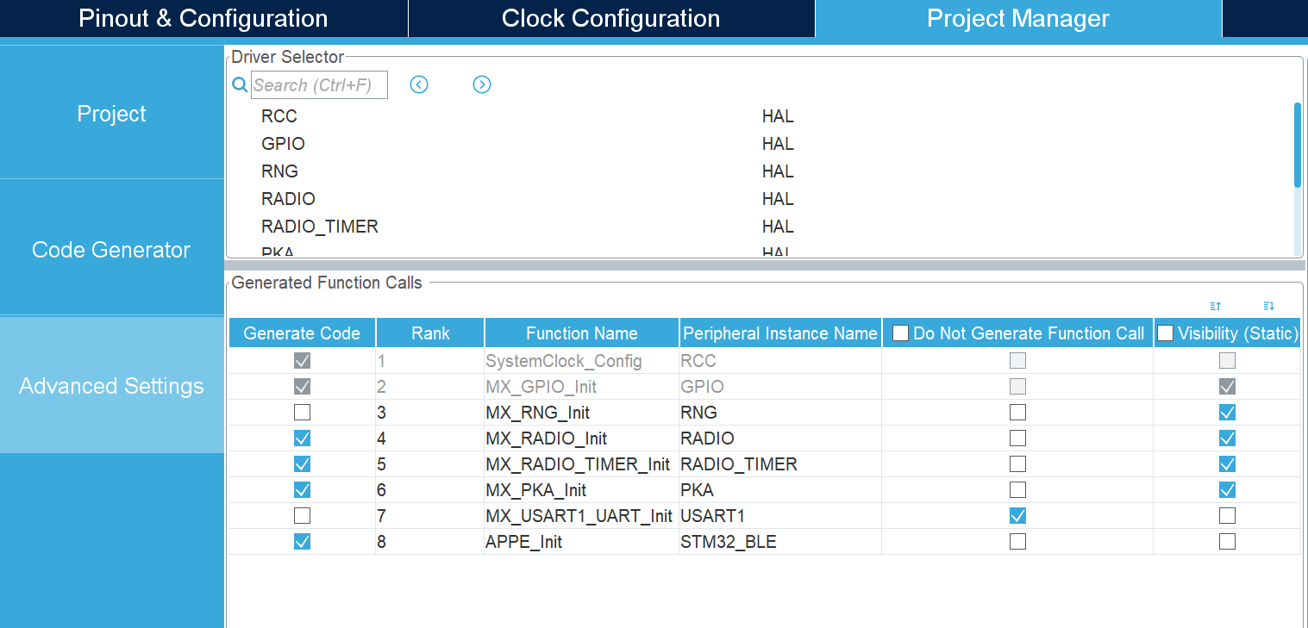This screenshot has height=628, width=1308.
Task: Open Code Generator settings from the sidebar
Action: 111,249
